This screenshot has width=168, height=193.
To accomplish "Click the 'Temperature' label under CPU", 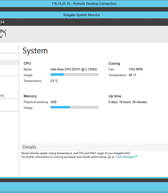I will click(33, 81).
